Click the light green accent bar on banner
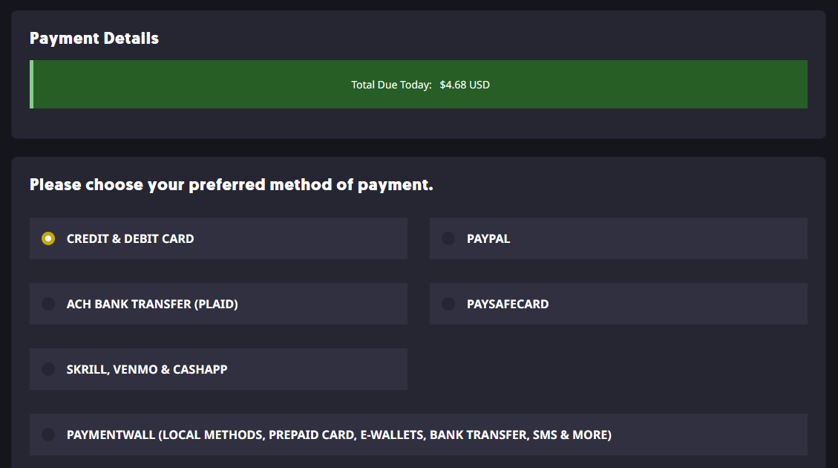 click(31, 84)
